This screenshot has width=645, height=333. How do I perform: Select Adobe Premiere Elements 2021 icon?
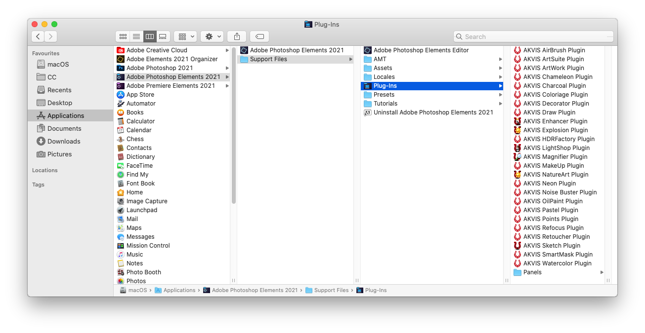click(x=121, y=86)
